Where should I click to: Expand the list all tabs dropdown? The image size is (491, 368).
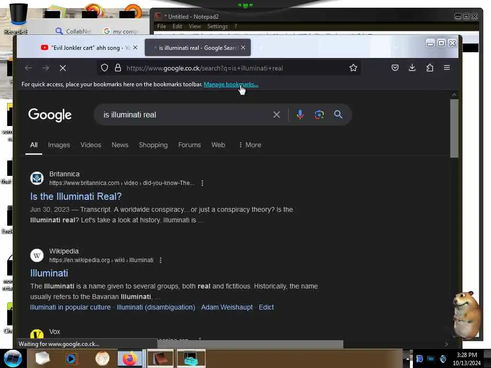point(397,47)
